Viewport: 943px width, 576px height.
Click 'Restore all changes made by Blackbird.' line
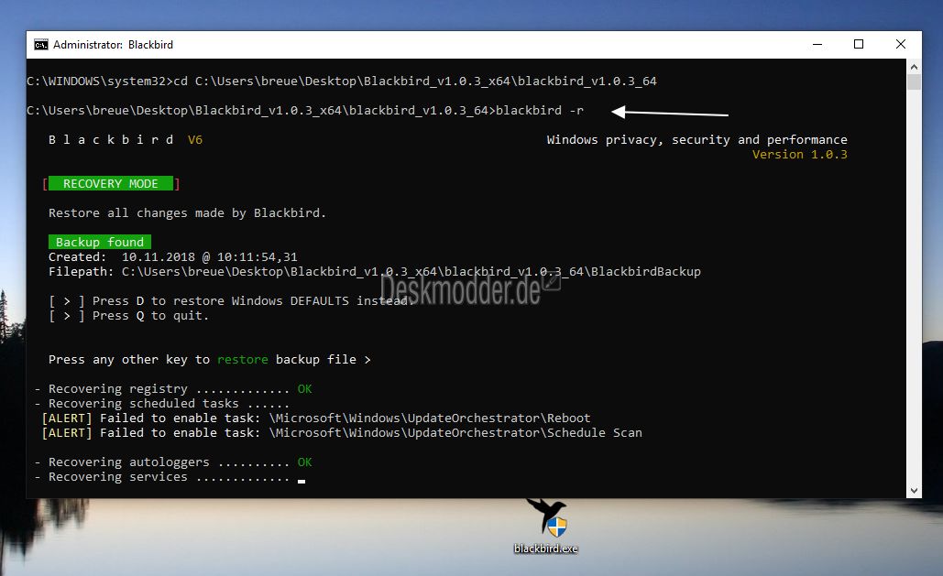click(187, 212)
